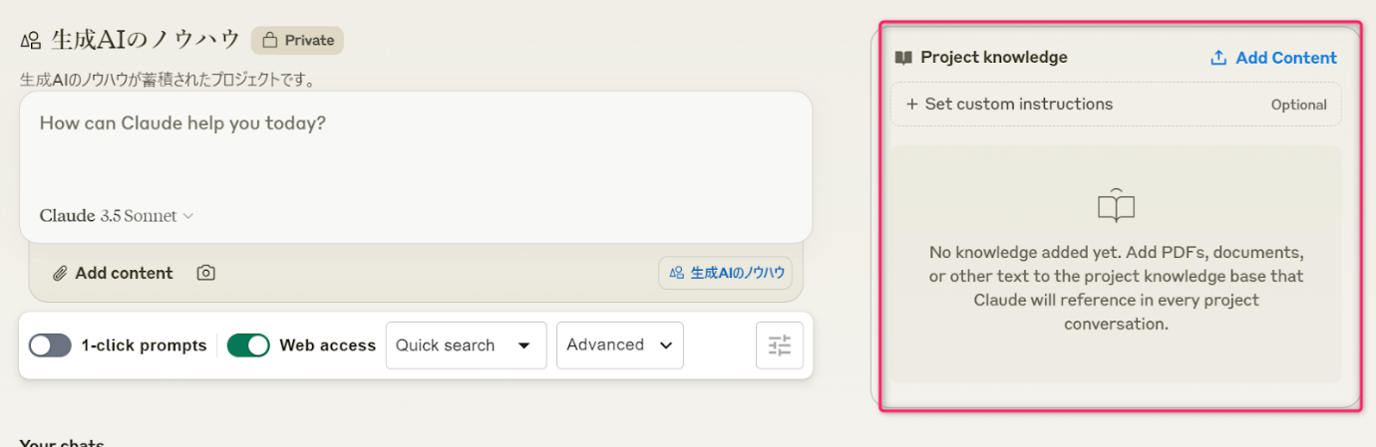This screenshot has height=447, width=1376.
Task: Click the book icon beside Project knowledge
Action: 903,58
